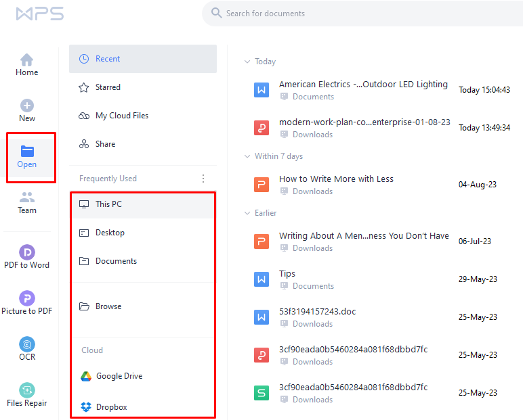Click the 04-Aug-23 date

[478, 185]
